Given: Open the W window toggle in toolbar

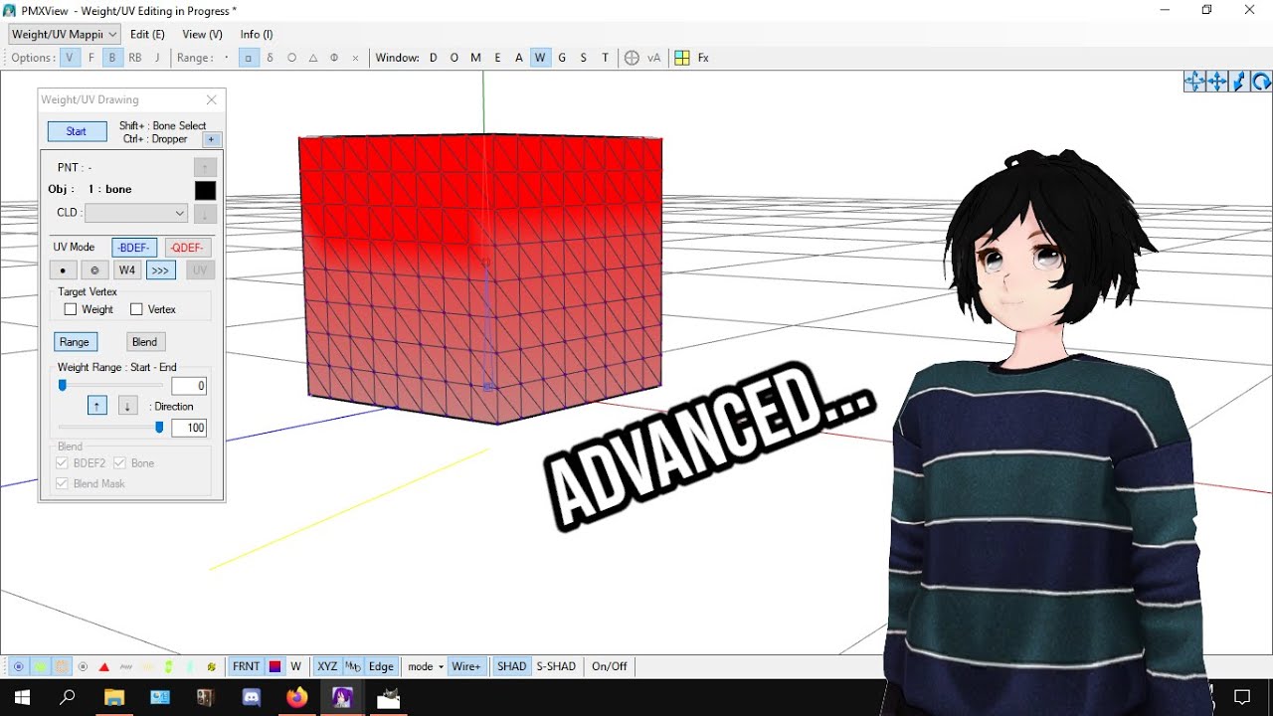Looking at the screenshot, I should pyautogui.click(x=540, y=58).
